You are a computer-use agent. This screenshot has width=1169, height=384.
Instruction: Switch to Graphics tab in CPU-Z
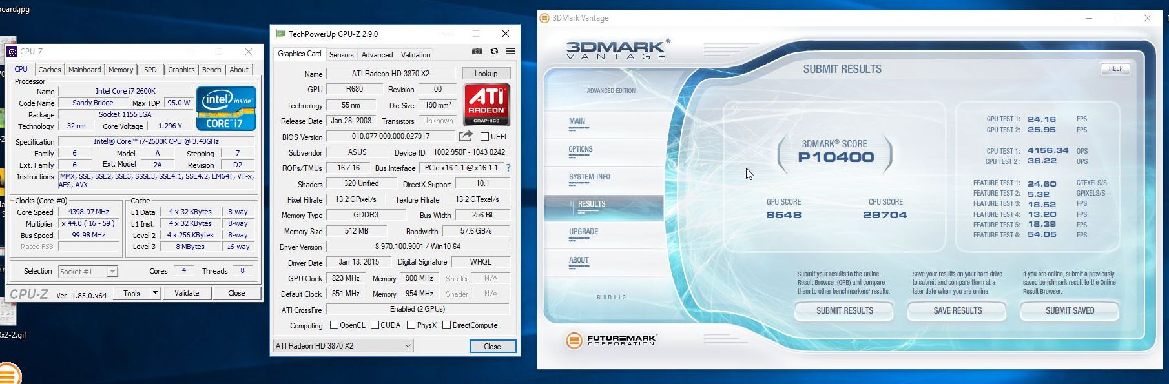click(181, 70)
